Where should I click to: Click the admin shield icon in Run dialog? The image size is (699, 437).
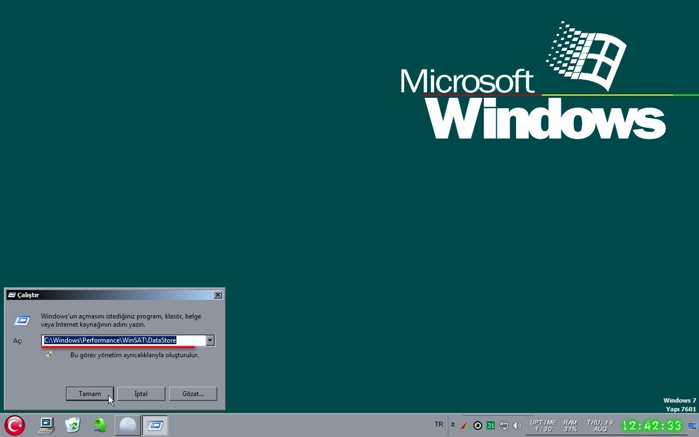(49, 354)
